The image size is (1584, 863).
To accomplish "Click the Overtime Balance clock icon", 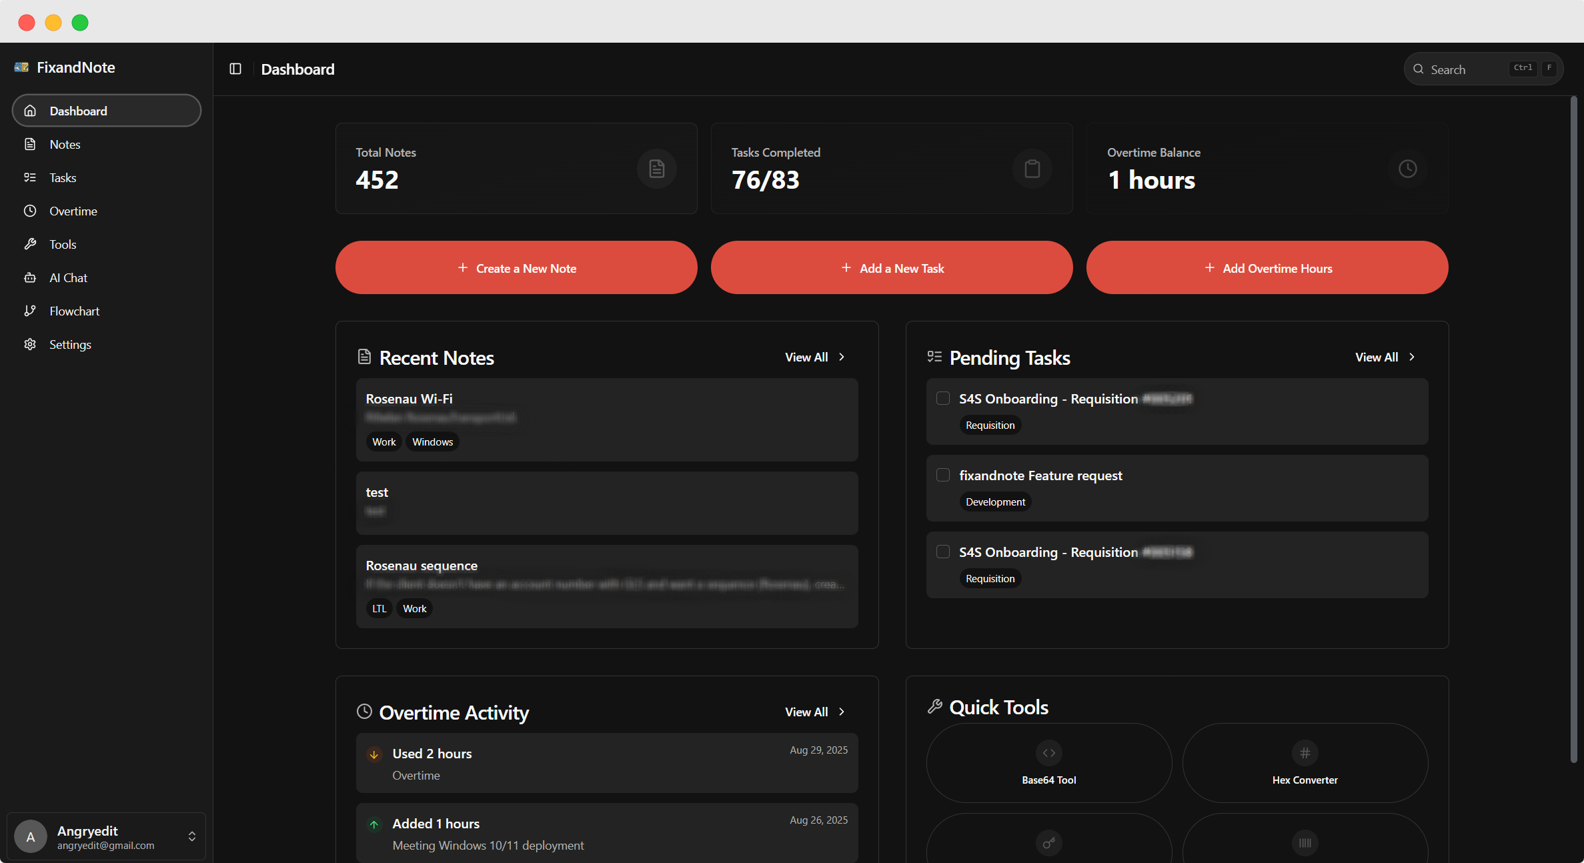I will tap(1407, 169).
